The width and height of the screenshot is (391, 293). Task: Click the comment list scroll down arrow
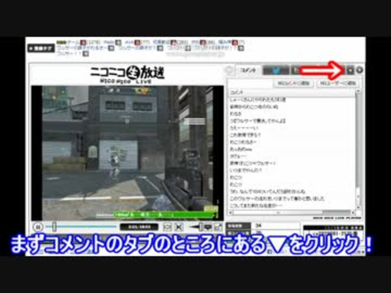(x=358, y=207)
